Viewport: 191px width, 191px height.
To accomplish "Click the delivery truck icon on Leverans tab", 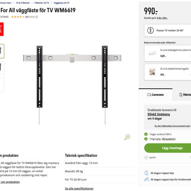I will click(x=149, y=95).
